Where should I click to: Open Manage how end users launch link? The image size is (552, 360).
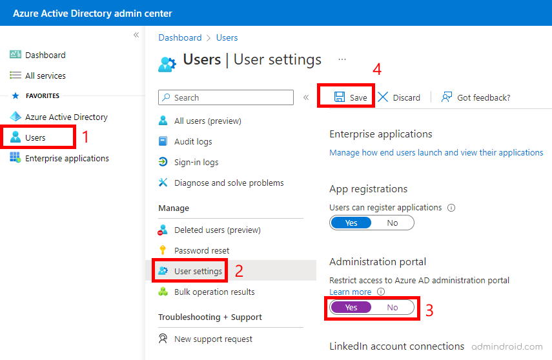coord(436,153)
